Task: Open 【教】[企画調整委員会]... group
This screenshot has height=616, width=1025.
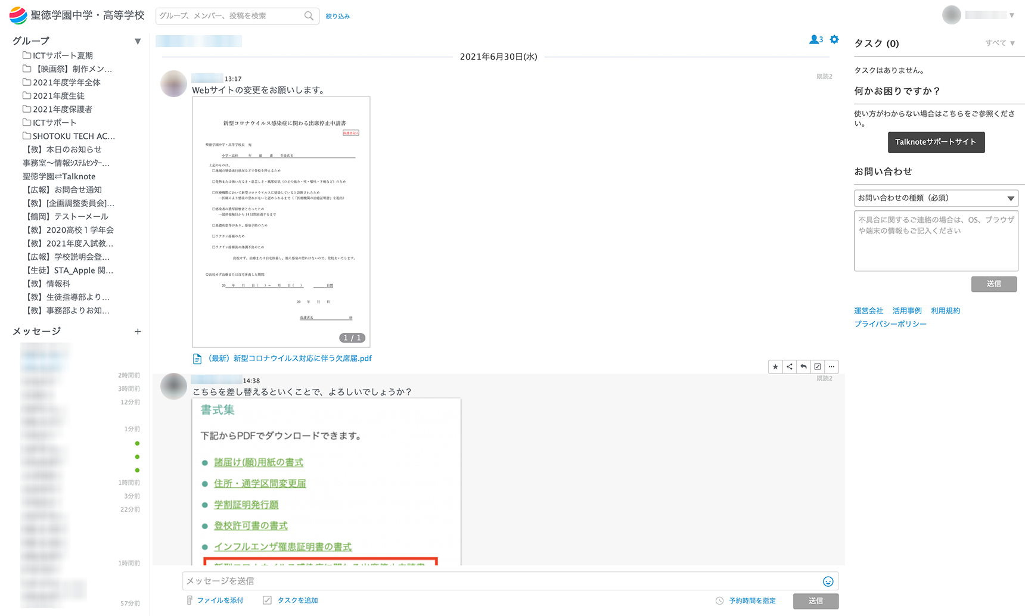Action: click(x=69, y=203)
